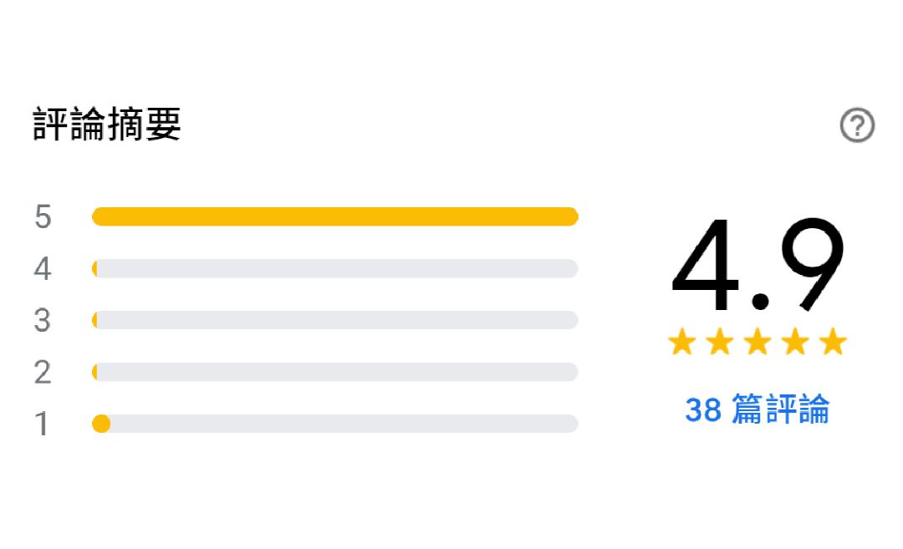This screenshot has height=549, width=903.
Task: Click the number 2 rating label
Action: click(43, 373)
